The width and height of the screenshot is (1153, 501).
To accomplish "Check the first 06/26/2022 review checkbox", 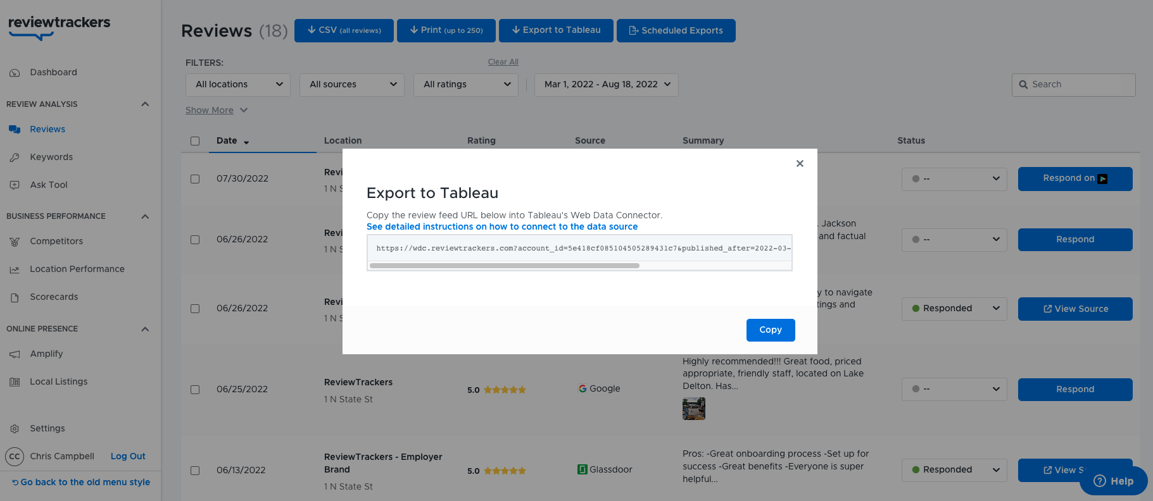I will 195,240.
